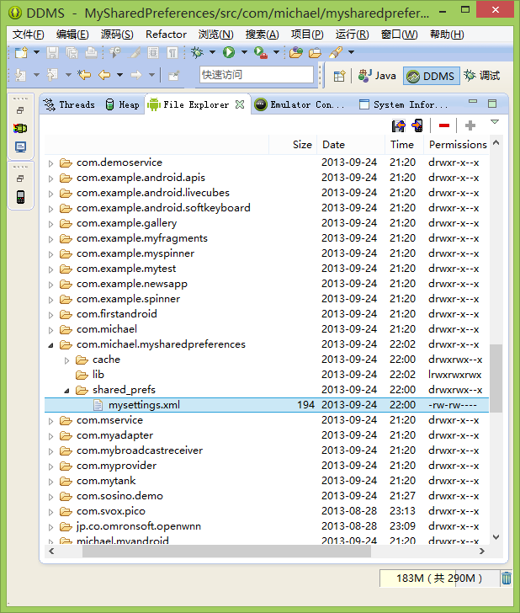
Task: Click the Forward navigation arrow
Action: point(135,75)
